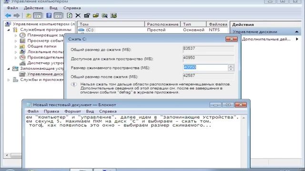
Task: Expand the Локальные пользователи tree node
Action: [x=16, y=52]
